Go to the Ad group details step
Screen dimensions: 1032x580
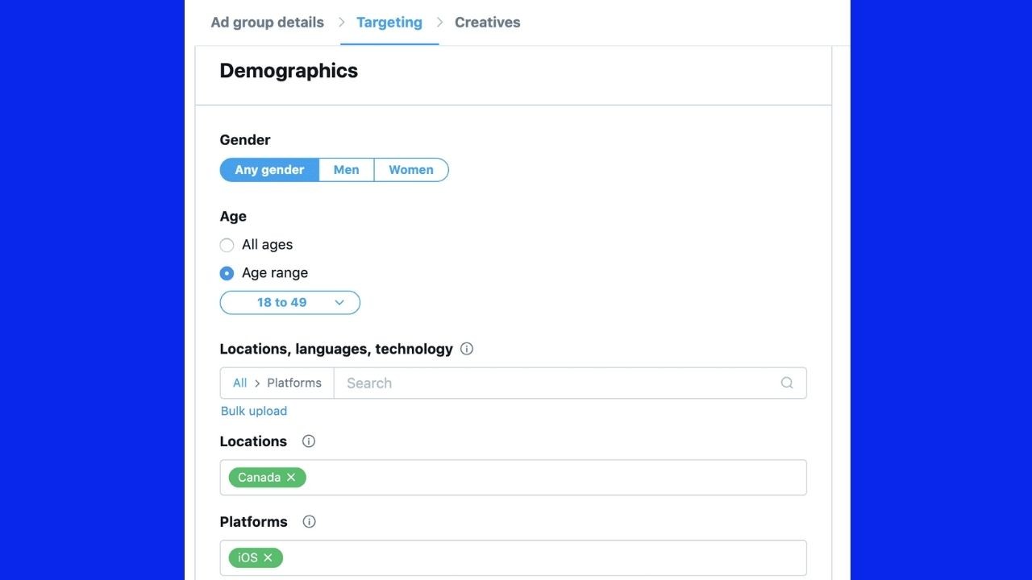(x=267, y=23)
